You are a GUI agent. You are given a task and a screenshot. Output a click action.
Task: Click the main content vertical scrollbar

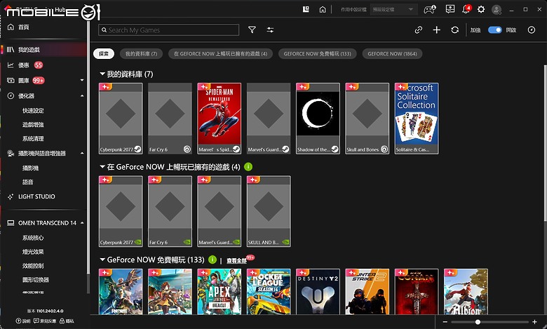coord(545,143)
